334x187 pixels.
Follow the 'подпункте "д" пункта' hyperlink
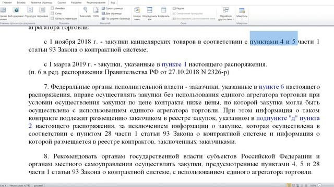[288, 118]
